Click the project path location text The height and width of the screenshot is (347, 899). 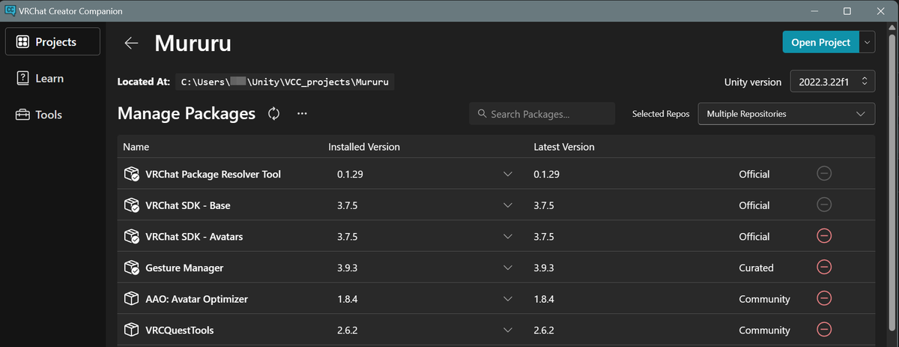(x=288, y=82)
